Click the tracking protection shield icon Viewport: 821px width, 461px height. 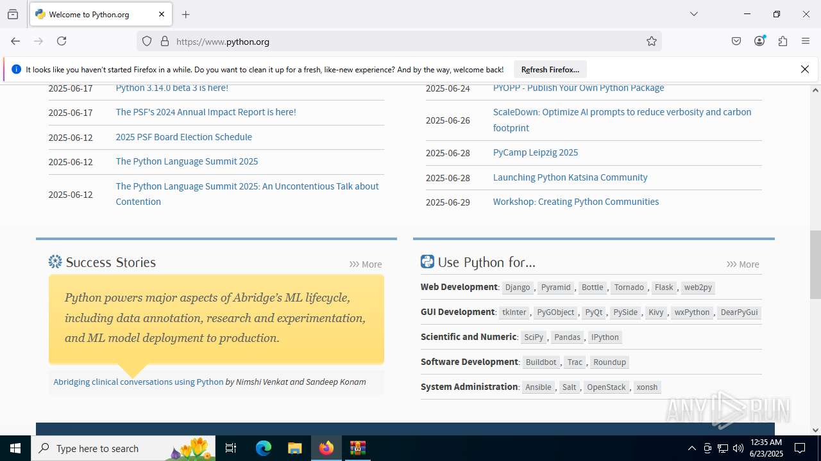tap(147, 41)
